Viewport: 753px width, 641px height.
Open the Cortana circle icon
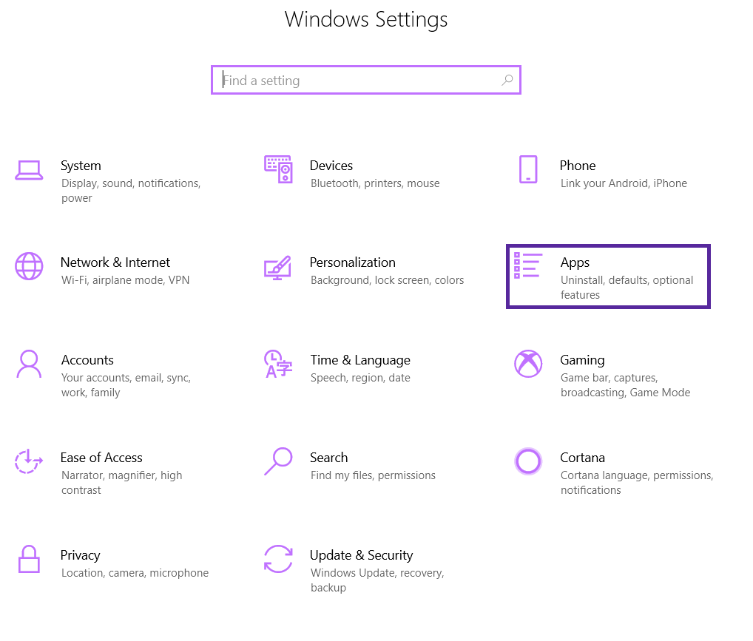528,461
